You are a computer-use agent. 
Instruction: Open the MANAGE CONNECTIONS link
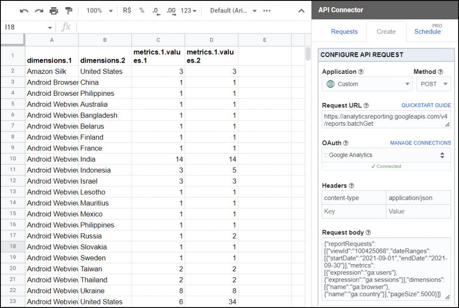(x=420, y=143)
